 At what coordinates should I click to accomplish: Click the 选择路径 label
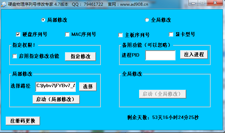pos(21,86)
